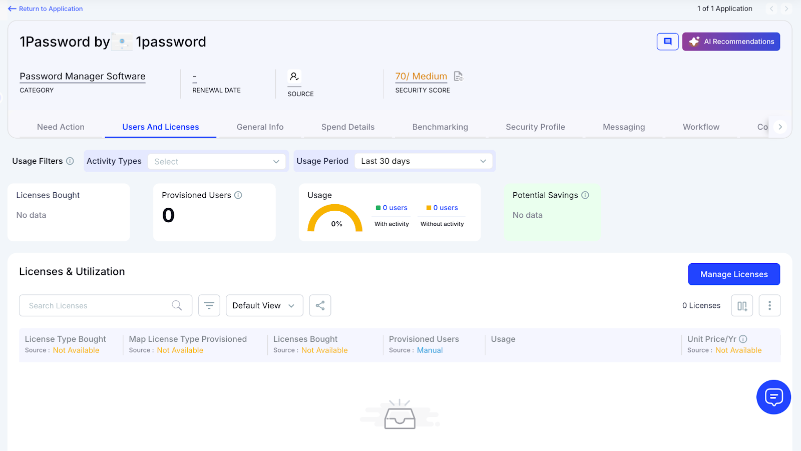Click the empty inbox illustration in the table
The width and height of the screenshot is (801, 451).
click(x=399, y=414)
